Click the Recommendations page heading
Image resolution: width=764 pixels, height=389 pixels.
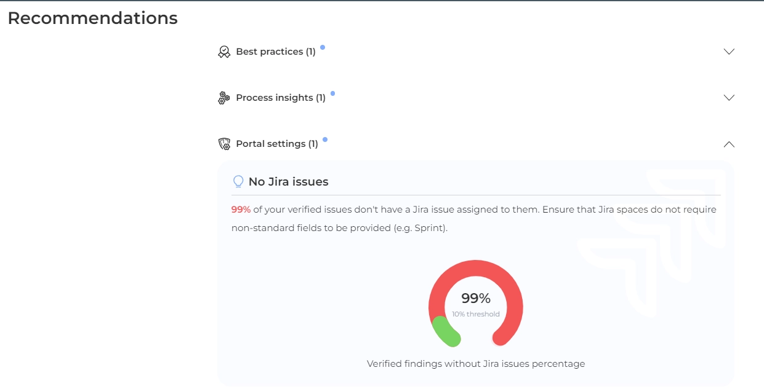pos(92,18)
